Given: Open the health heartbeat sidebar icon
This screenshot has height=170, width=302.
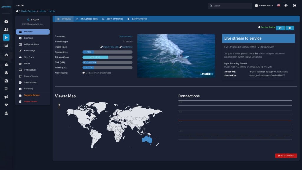Looking at the screenshot, I should (x=6, y=105).
